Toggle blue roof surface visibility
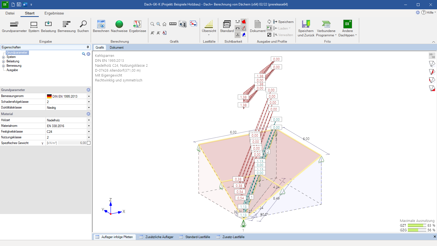 tap(244, 35)
